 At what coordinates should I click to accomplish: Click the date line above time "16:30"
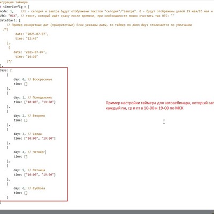[30, 52]
